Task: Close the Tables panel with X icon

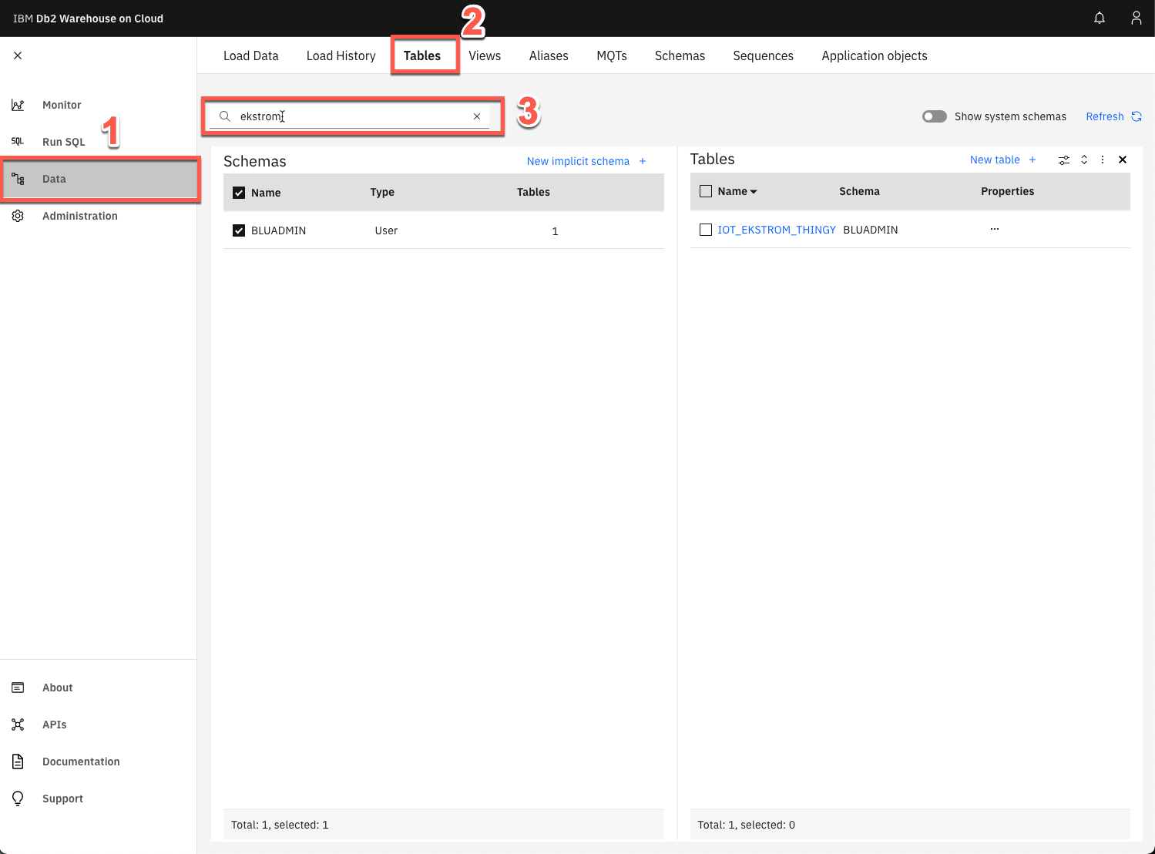Action: (x=1123, y=160)
